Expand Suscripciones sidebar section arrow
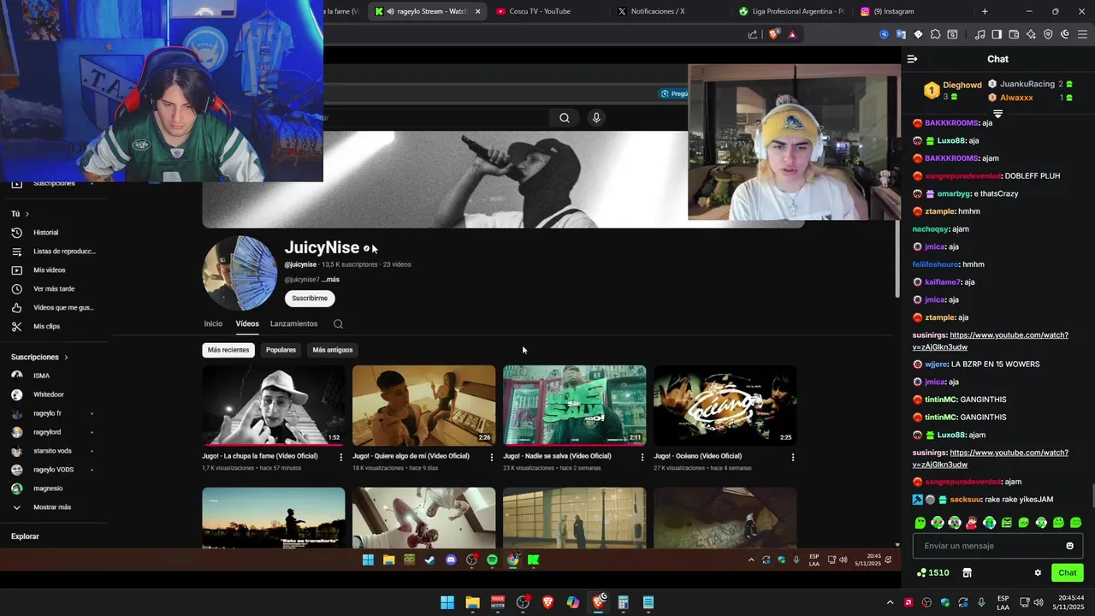The width and height of the screenshot is (1095, 616). pos(66,358)
